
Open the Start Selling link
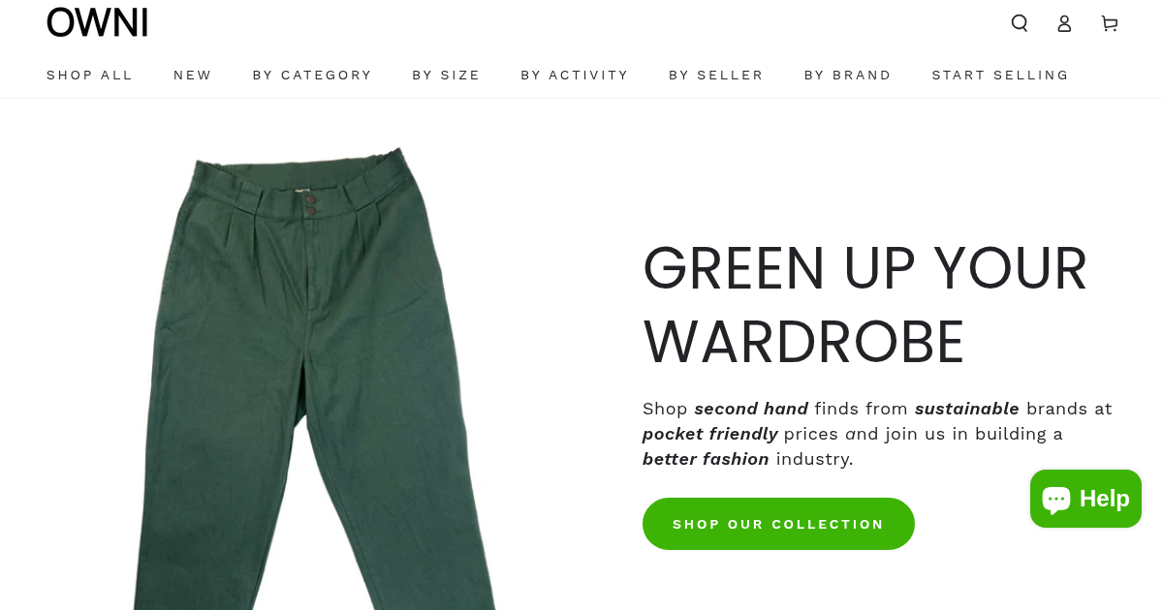click(1000, 75)
